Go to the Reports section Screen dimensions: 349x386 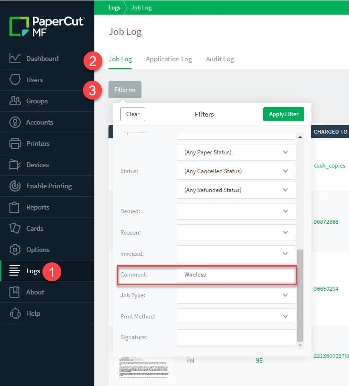point(38,207)
